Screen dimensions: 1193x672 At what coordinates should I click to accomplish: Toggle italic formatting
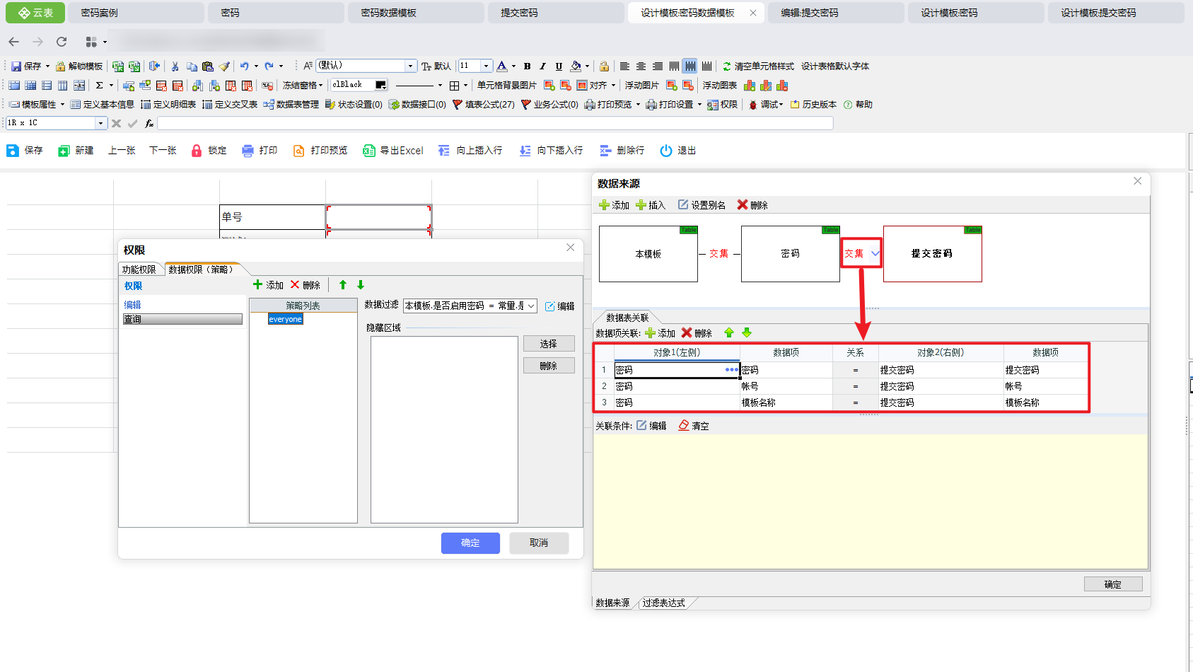coord(542,66)
